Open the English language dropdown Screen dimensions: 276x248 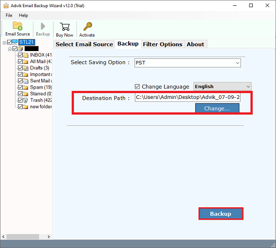point(223,86)
